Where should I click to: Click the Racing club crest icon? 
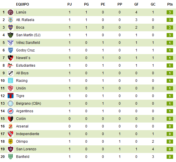click(11, 81)
